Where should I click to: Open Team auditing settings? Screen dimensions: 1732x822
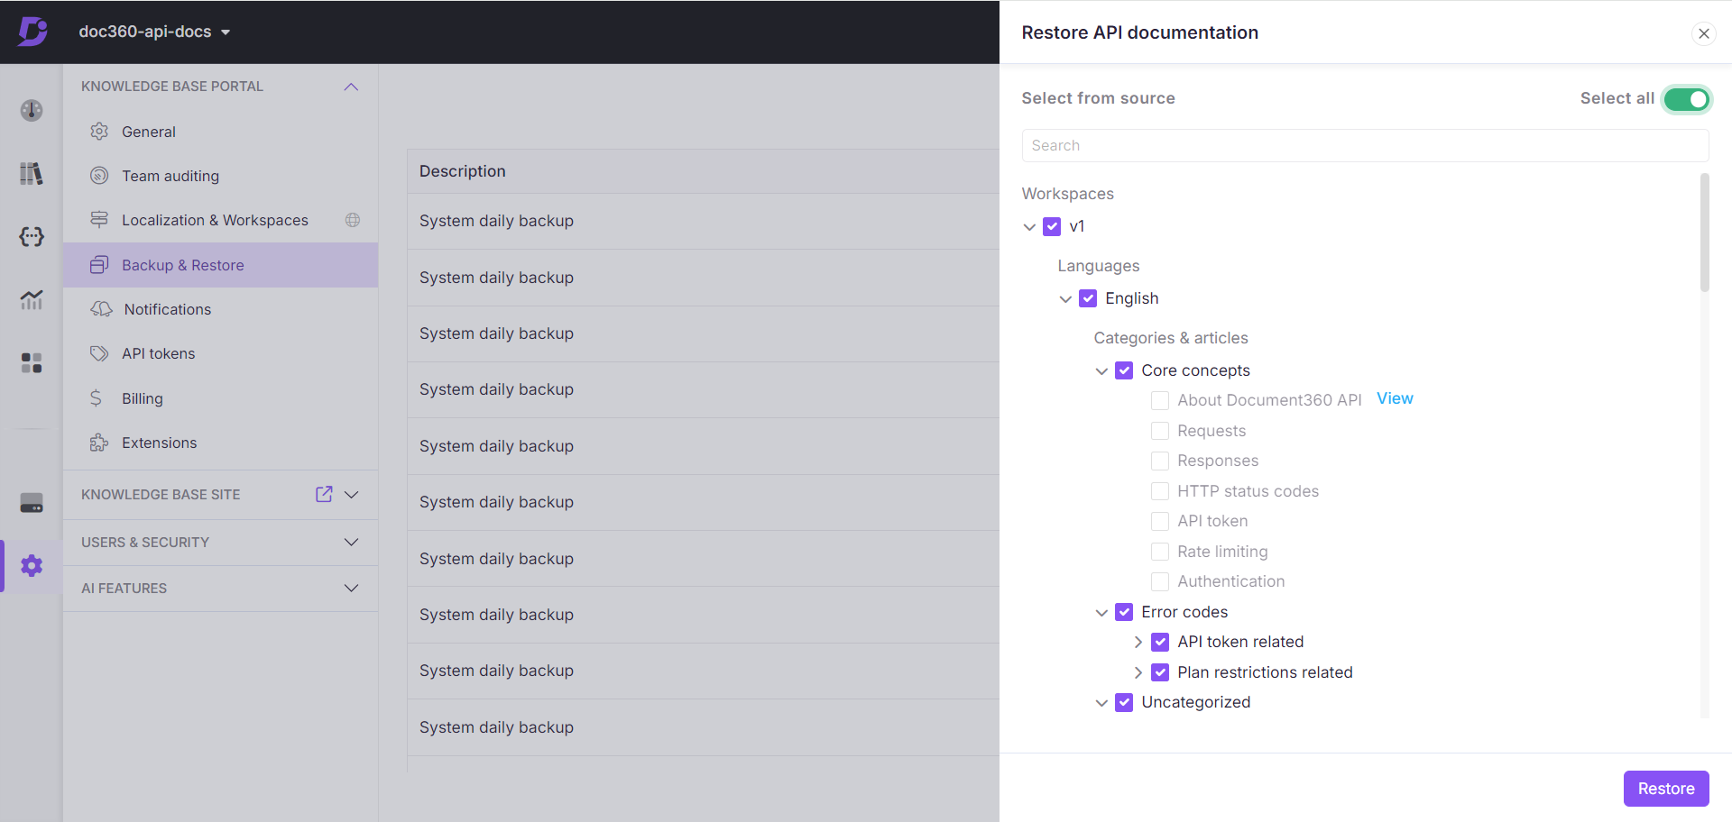[221, 176]
